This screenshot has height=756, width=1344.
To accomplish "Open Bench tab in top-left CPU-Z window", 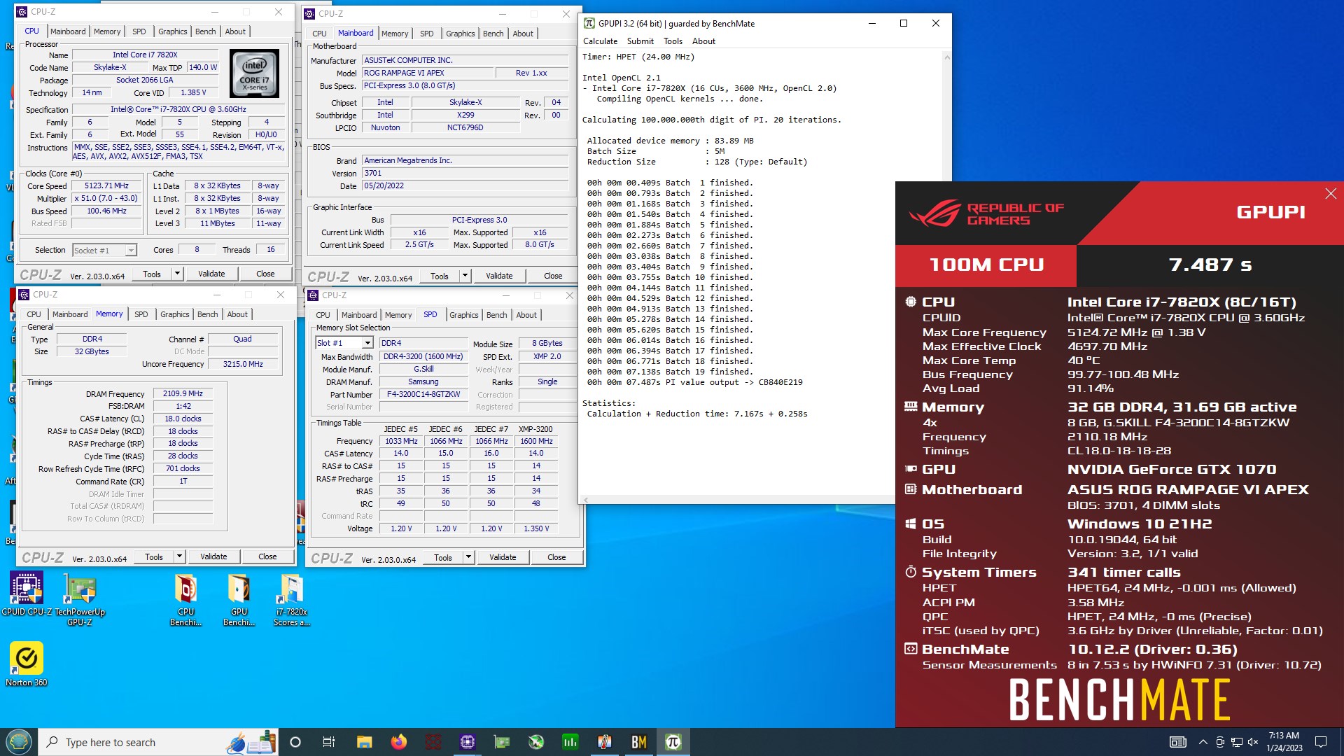I will tap(205, 31).
